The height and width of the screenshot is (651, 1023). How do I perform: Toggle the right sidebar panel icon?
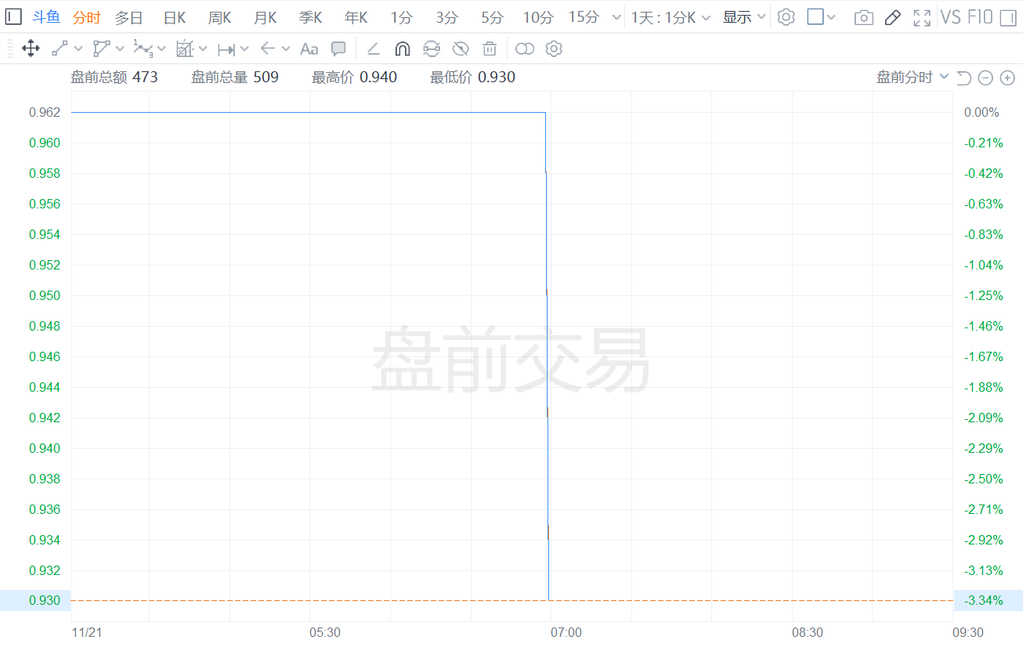tap(1008, 17)
